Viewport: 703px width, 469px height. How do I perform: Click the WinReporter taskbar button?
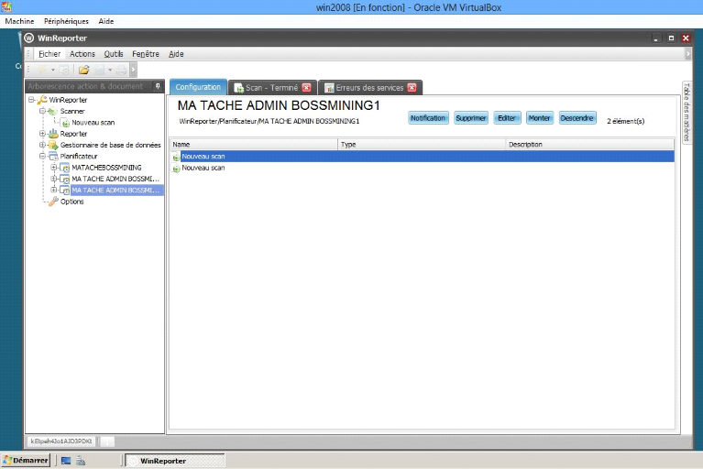[x=175, y=461]
